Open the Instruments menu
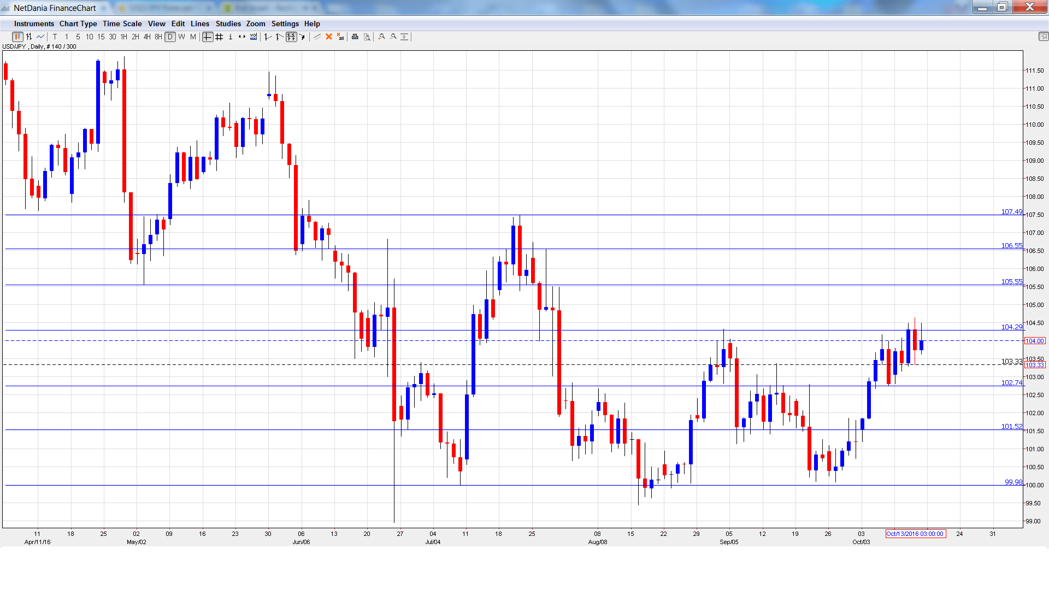Image resolution: width=1049 pixels, height=590 pixels. click(x=34, y=23)
